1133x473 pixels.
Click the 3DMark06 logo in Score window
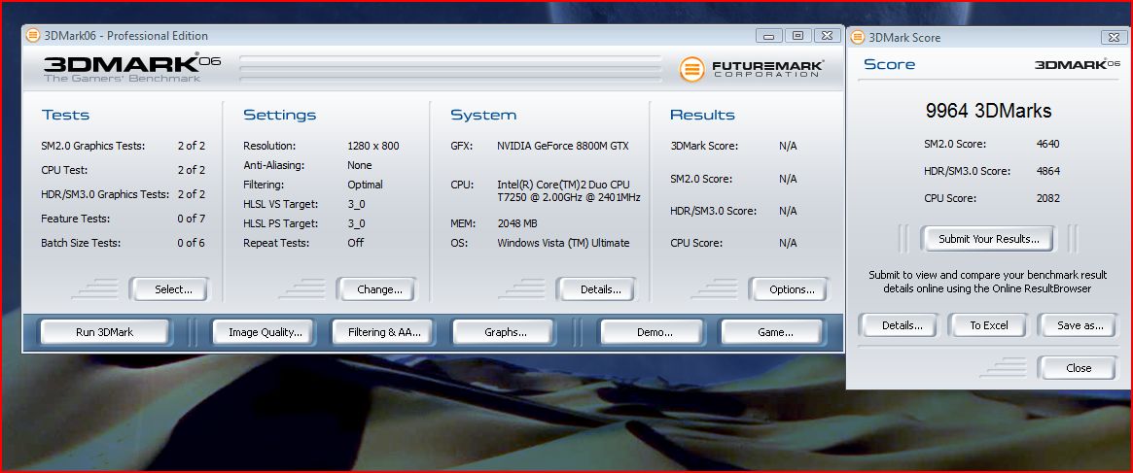click(x=1078, y=64)
